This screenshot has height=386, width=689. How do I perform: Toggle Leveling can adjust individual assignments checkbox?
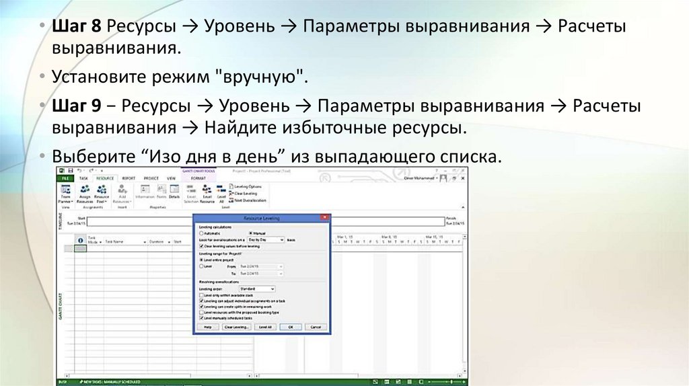coord(202,301)
